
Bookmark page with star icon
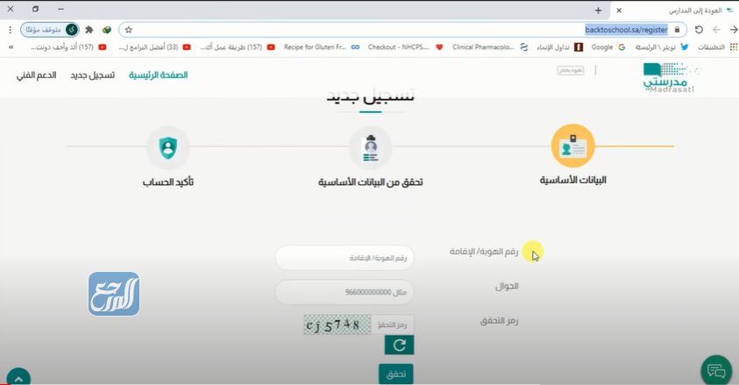point(129,30)
